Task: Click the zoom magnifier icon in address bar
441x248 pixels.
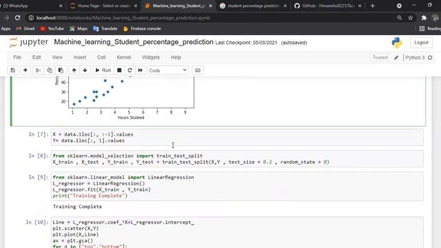Action: point(400,18)
